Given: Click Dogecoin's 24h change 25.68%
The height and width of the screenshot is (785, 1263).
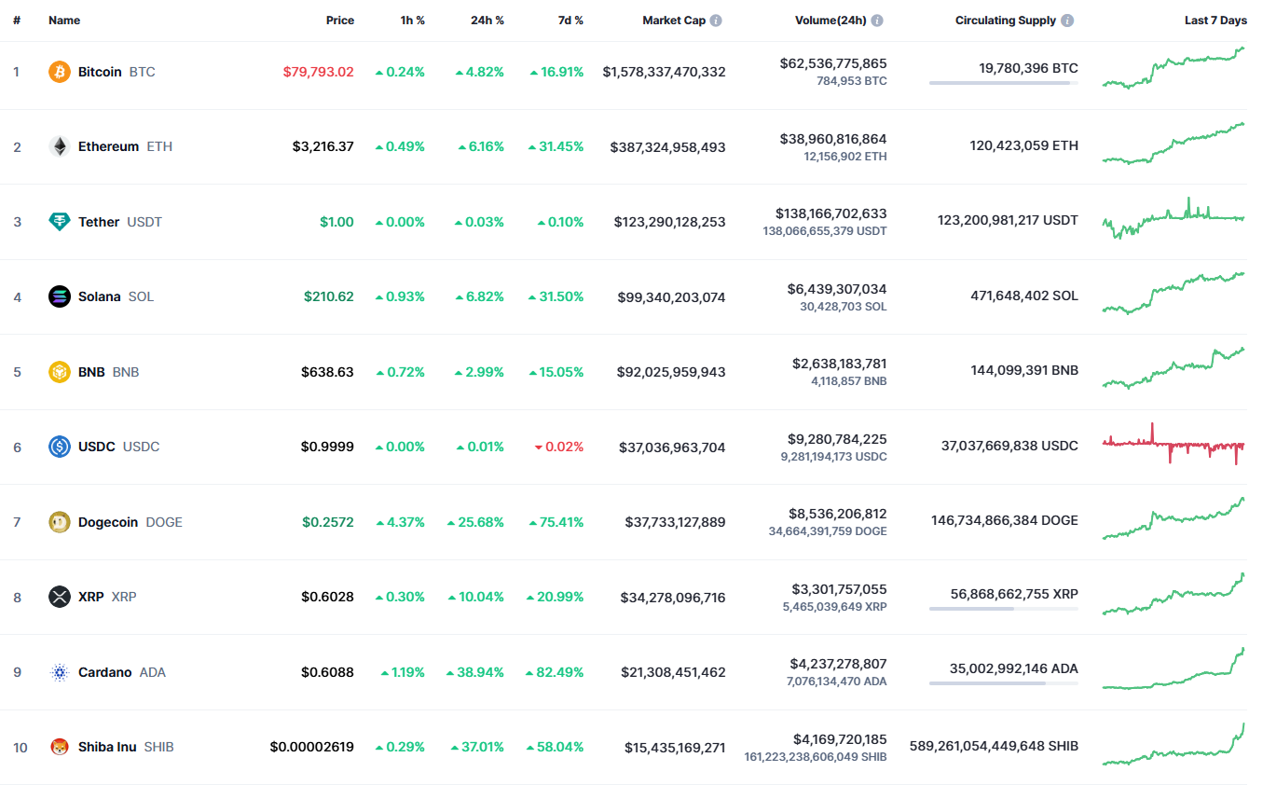Looking at the screenshot, I should (476, 522).
